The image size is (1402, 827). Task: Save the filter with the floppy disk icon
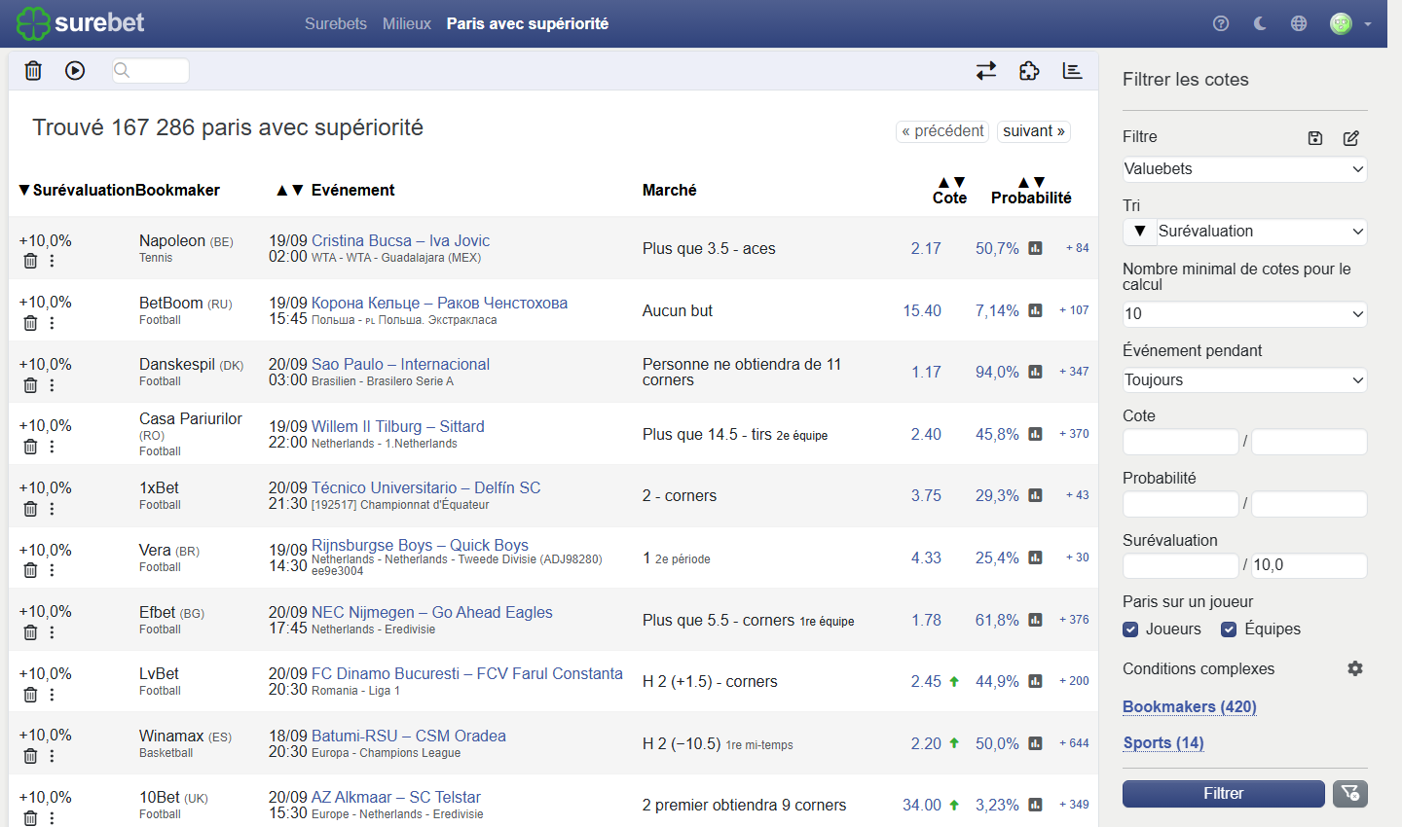(1315, 138)
